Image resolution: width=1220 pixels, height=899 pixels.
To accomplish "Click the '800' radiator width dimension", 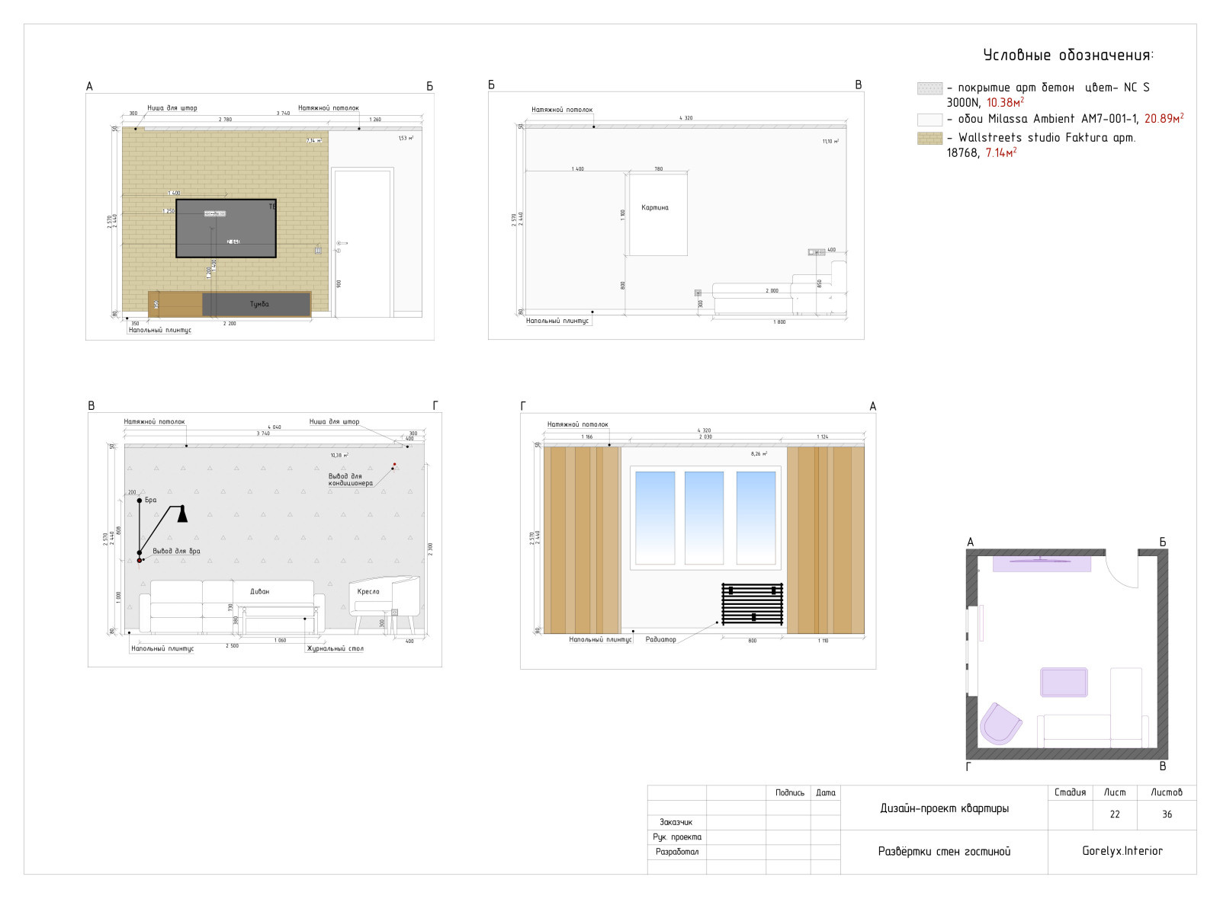I will click(753, 641).
